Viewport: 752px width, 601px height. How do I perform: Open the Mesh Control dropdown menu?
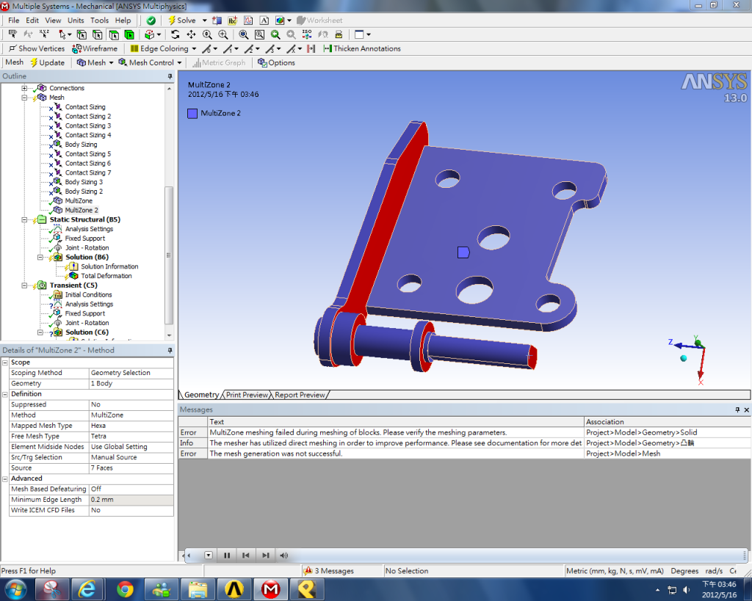pyautogui.click(x=151, y=62)
